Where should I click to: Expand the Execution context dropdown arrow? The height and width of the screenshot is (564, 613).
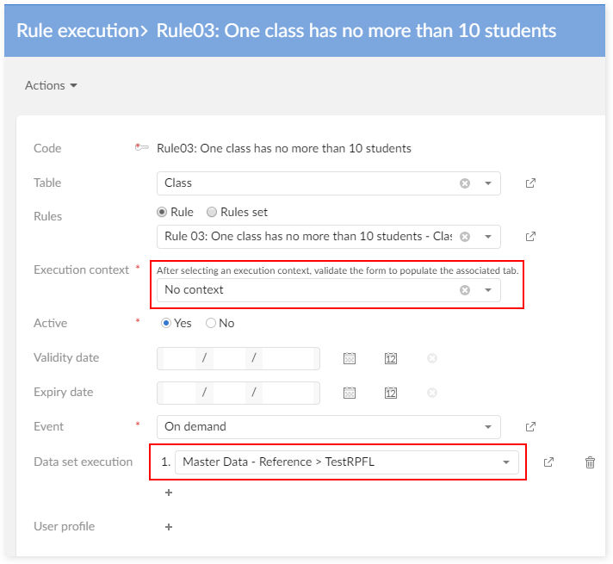click(x=488, y=290)
